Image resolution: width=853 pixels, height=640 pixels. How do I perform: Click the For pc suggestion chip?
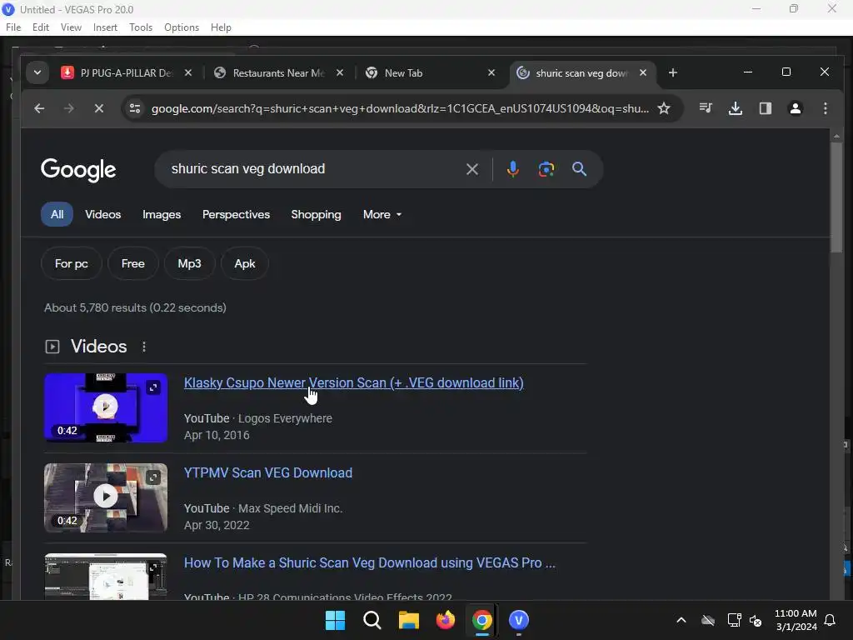[72, 263]
